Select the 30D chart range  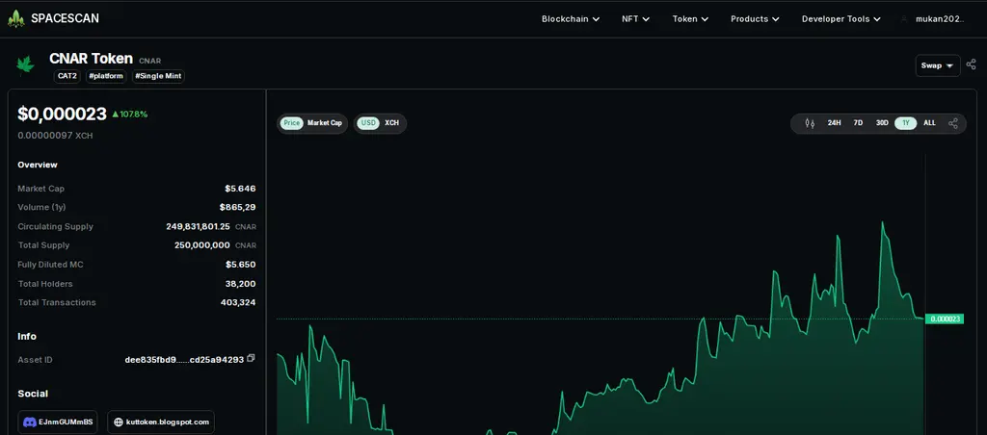(882, 123)
